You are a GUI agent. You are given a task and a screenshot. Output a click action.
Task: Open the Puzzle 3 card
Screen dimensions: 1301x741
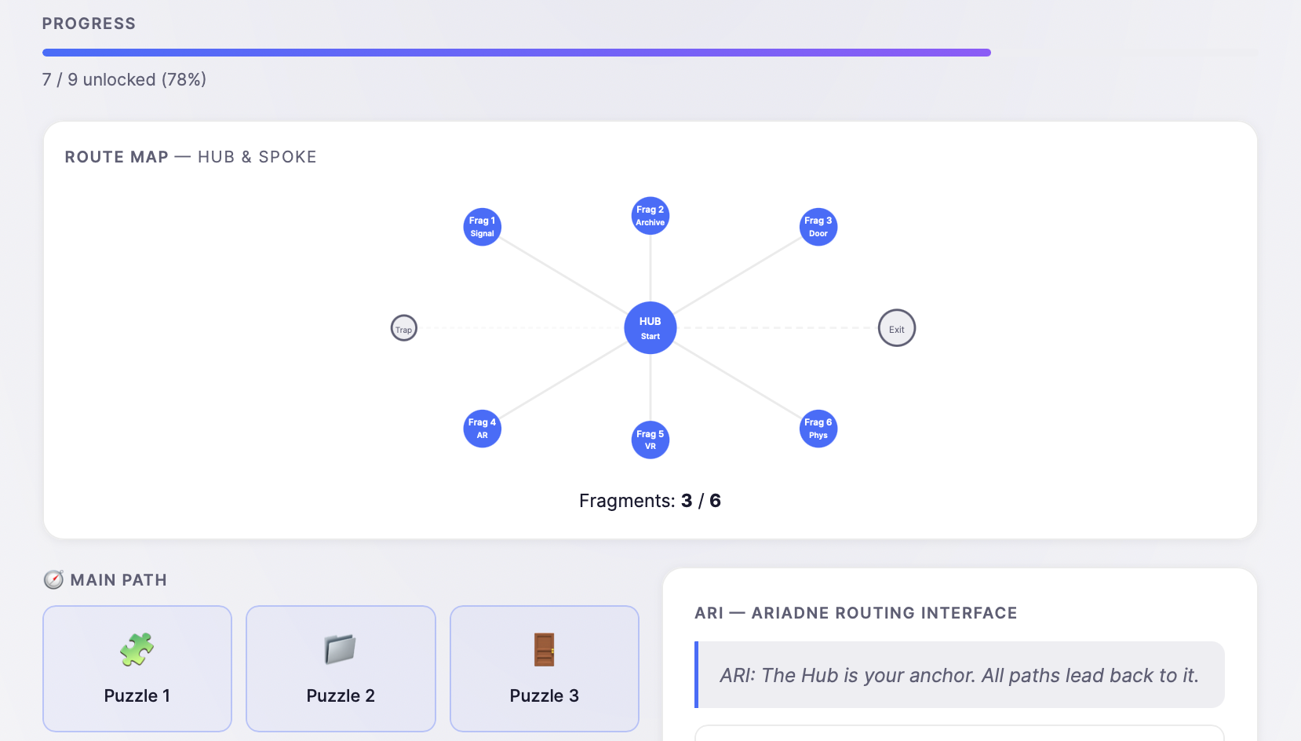(545, 669)
